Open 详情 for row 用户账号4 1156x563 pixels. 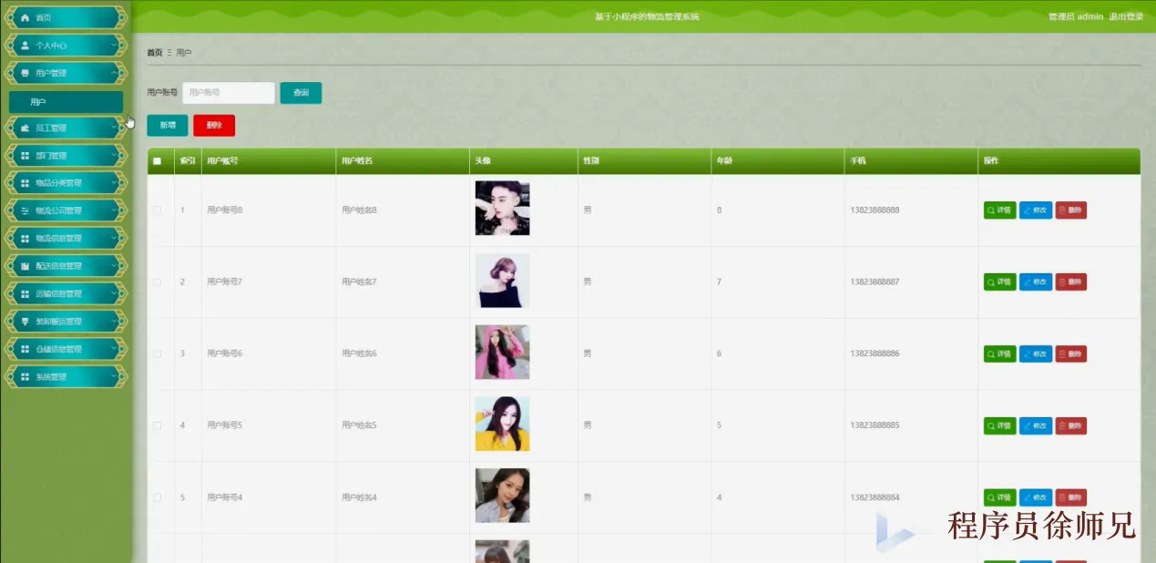999,497
